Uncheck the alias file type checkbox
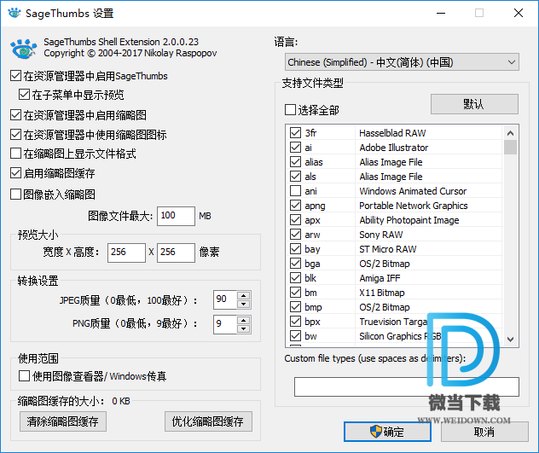The width and height of the screenshot is (539, 453). pos(295,161)
